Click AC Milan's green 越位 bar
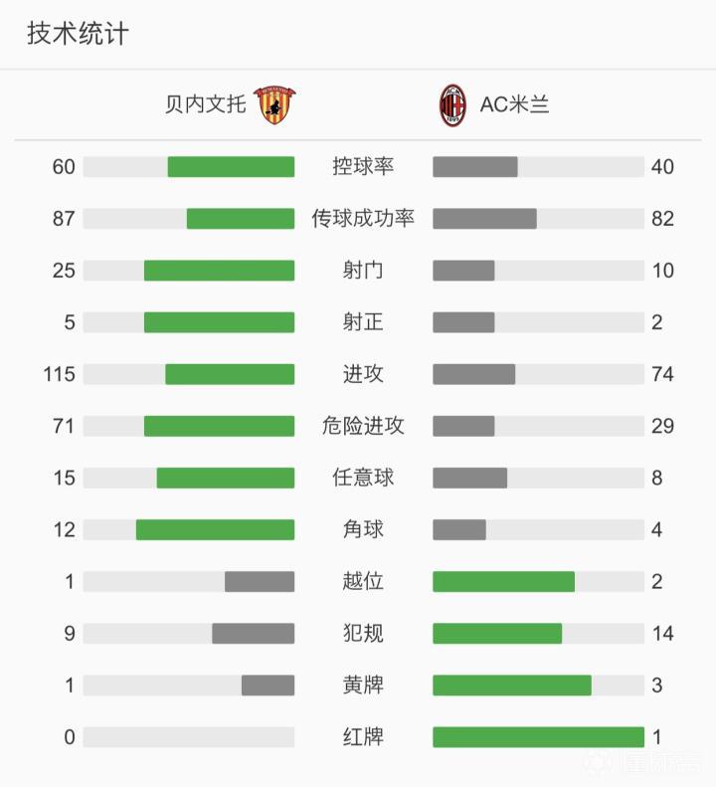The image size is (716, 787). pos(503,581)
